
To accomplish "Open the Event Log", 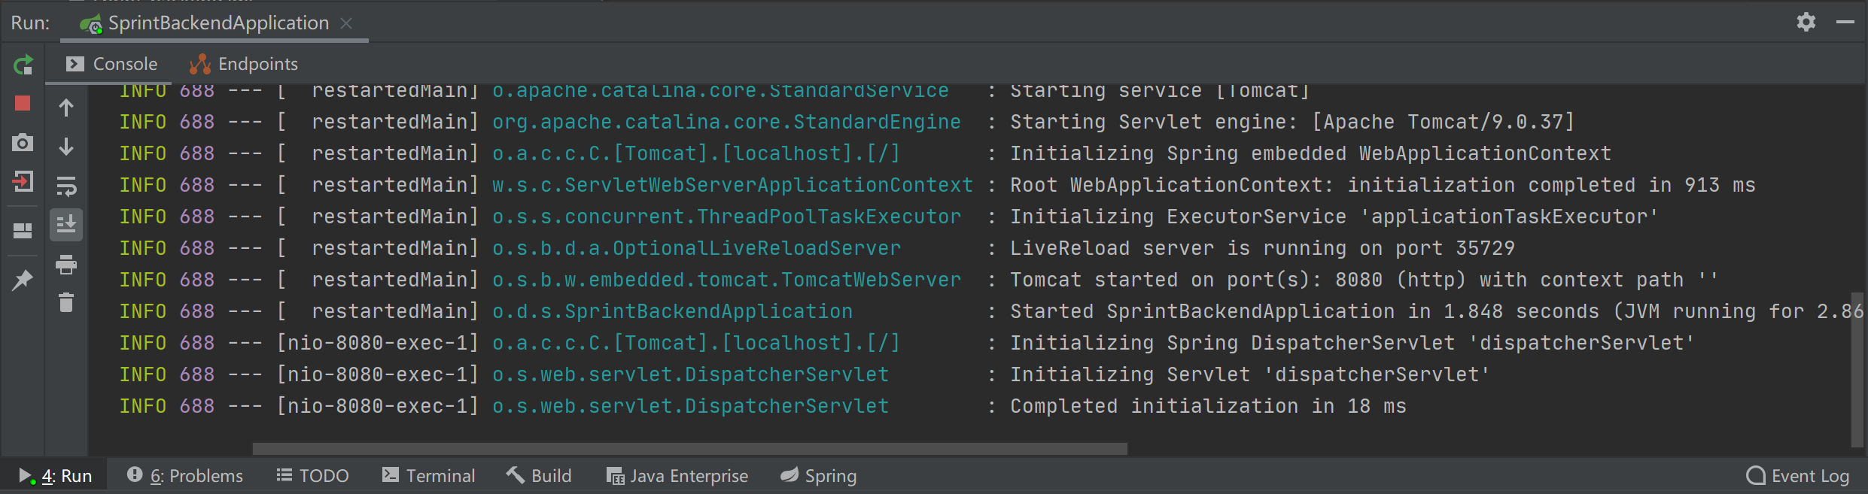I will 1797,476.
